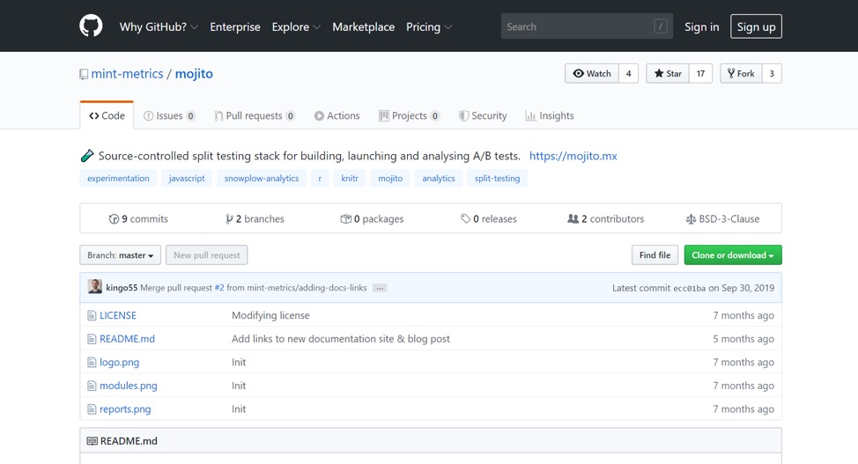The image size is (858, 464).
Task: Click the Sign in link
Action: click(x=701, y=26)
